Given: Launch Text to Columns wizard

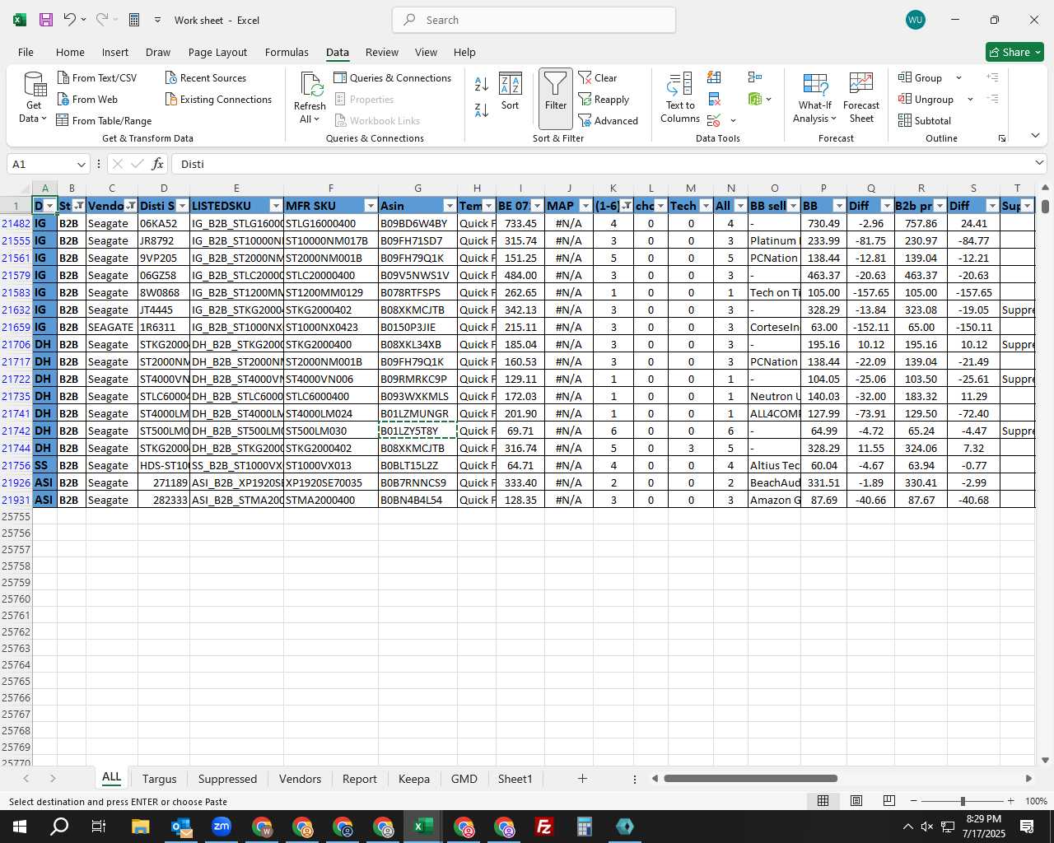Looking at the screenshot, I should 680,98.
